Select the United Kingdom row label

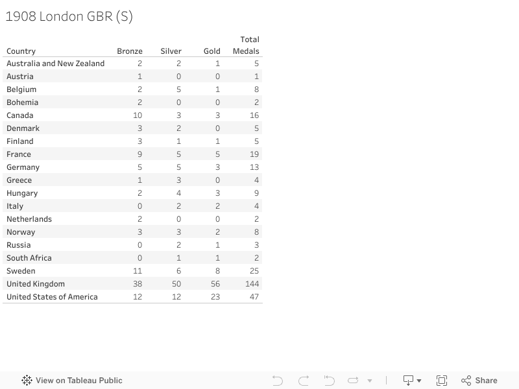pos(36,284)
